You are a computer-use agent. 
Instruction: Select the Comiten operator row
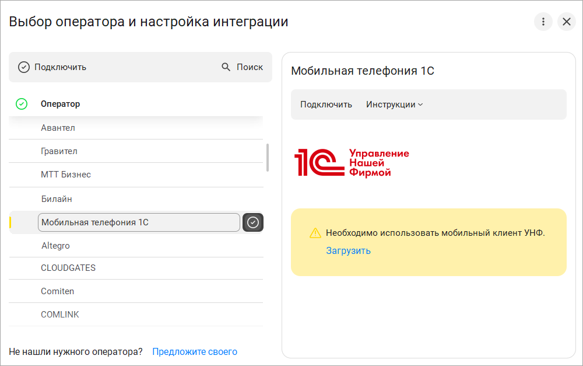[136, 291]
